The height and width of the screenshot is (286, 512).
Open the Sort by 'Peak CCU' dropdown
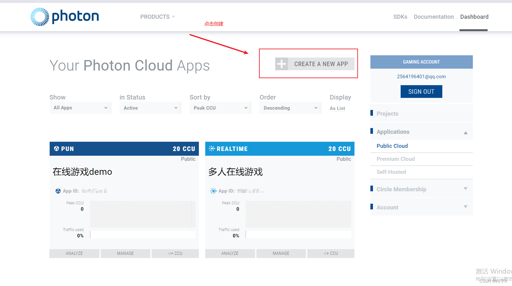(221, 108)
